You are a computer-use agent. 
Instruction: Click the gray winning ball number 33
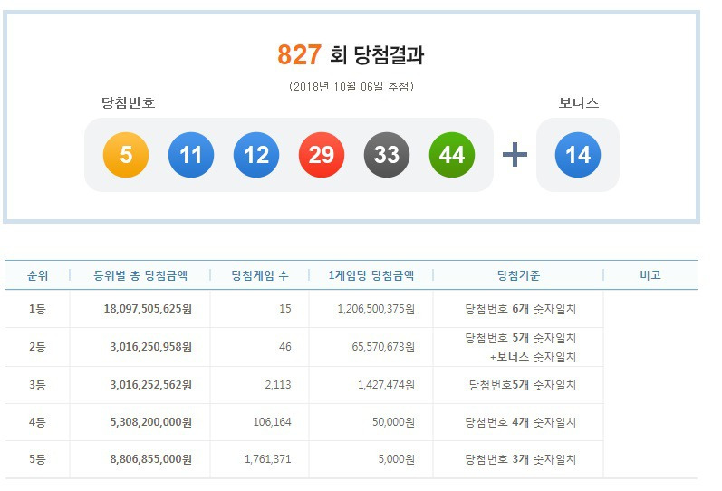tap(387, 155)
